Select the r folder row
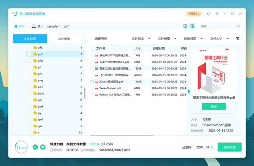The height and width of the screenshot is (166, 254). point(55,133)
